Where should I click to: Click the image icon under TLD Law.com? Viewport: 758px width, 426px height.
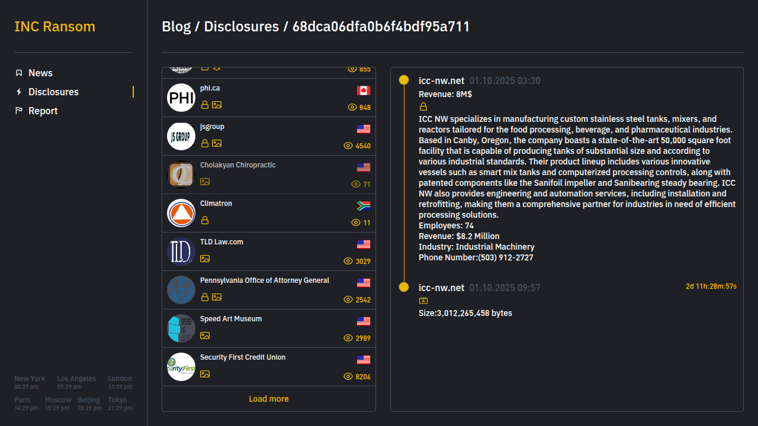(205, 259)
